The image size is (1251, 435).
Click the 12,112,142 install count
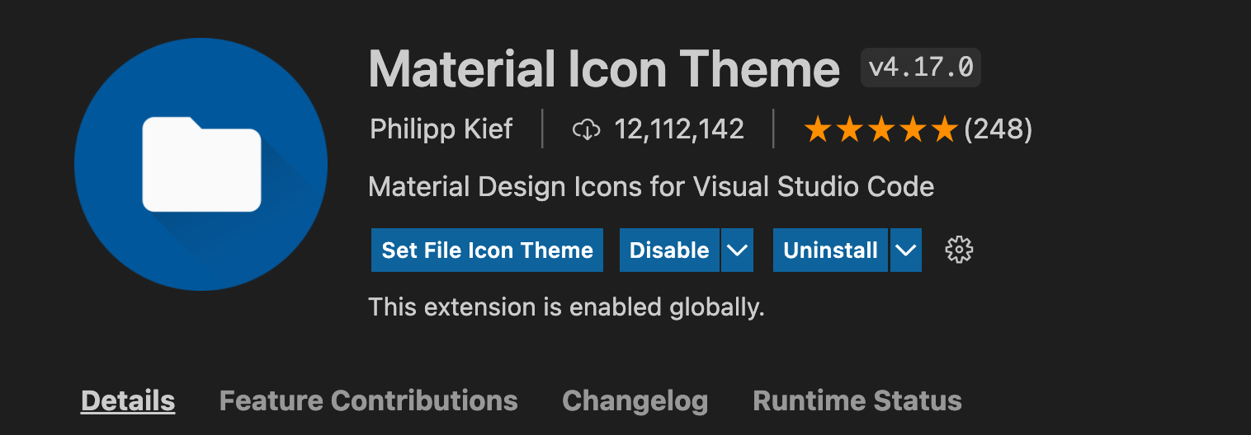click(679, 129)
